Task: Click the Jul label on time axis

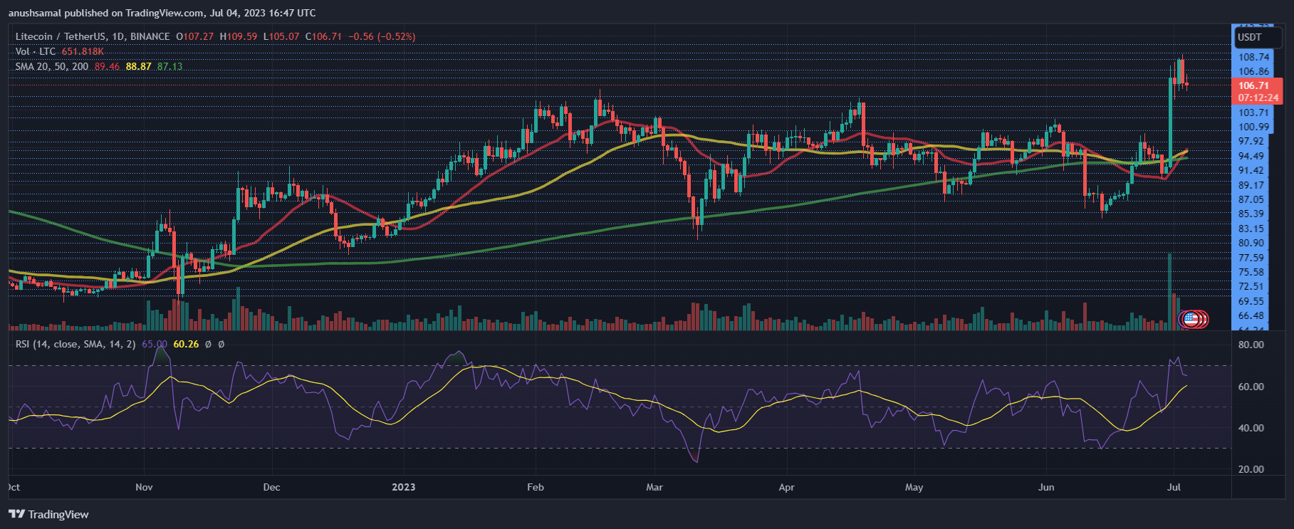Action: tap(1174, 487)
